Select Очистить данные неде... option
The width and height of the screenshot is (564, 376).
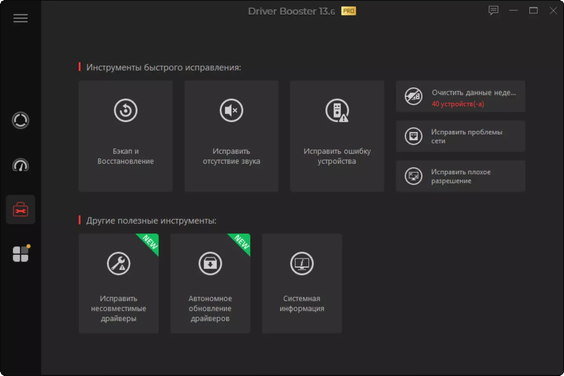pos(461,97)
